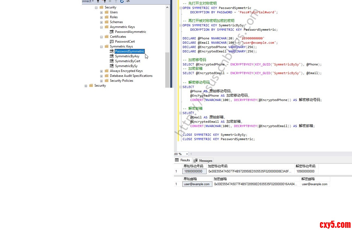Collapse the Certificates node
The height and width of the screenshot is (230, 352).
(101, 37)
